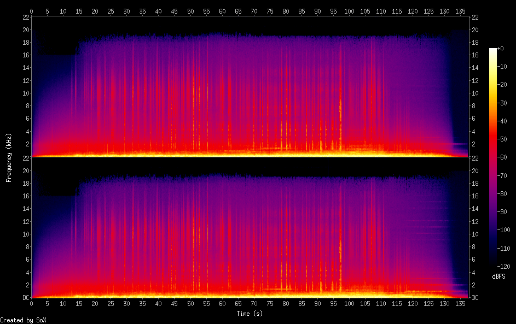Click 'DC' label on the right frequency axis
The width and height of the screenshot is (516, 324).
pos(475,298)
